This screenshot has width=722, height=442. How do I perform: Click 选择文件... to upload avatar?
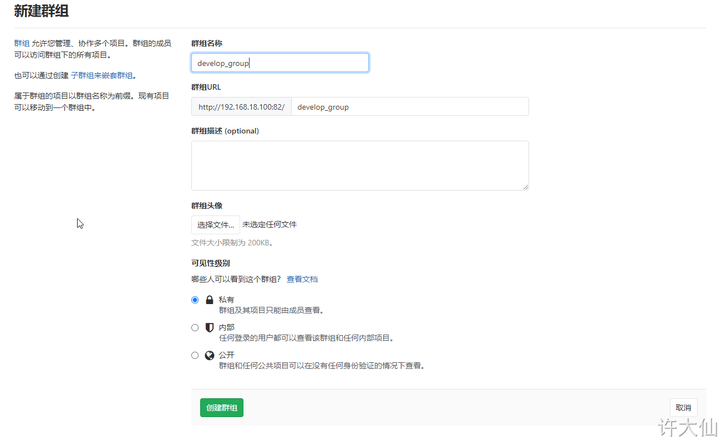click(216, 225)
